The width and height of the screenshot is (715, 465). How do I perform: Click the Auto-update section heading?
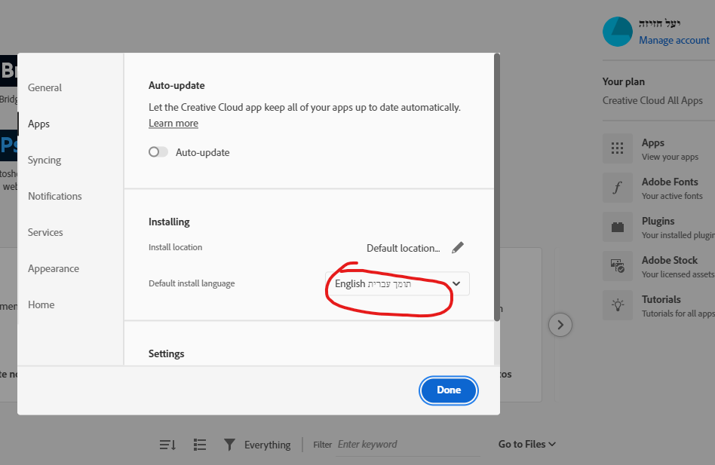176,86
